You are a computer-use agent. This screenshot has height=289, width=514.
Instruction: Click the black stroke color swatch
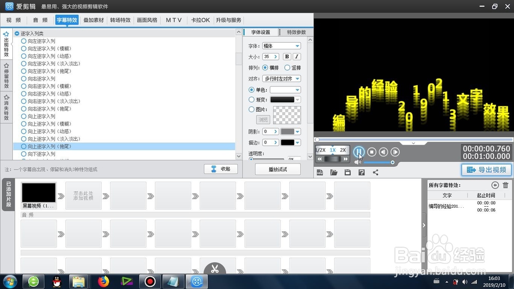click(x=287, y=142)
